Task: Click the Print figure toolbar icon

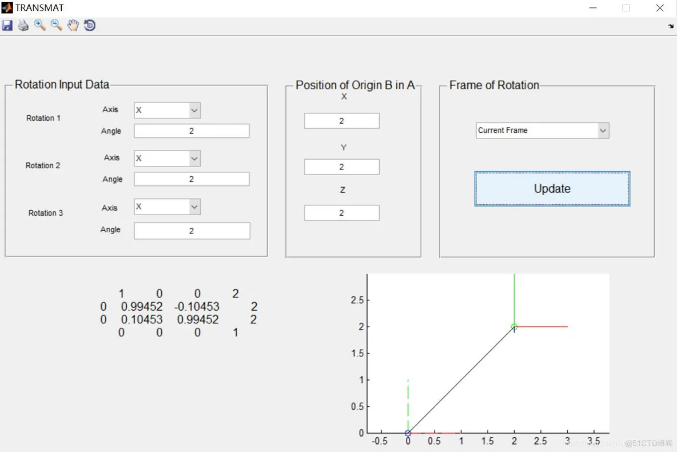Action: pyautogui.click(x=23, y=25)
